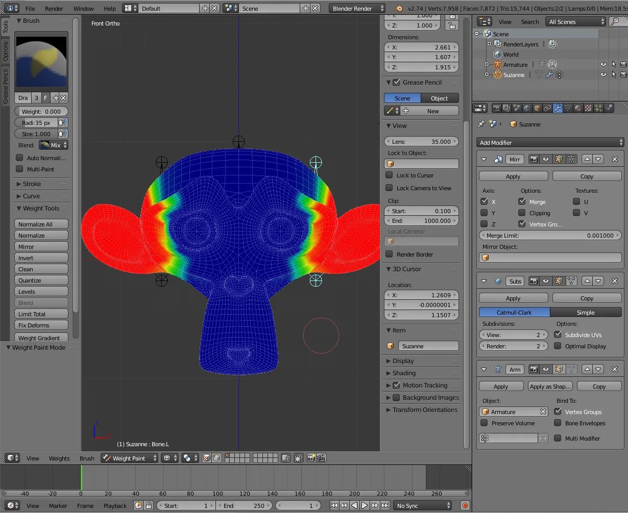
Task: Click Normalize All weight tool
Action: click(41, 224)
